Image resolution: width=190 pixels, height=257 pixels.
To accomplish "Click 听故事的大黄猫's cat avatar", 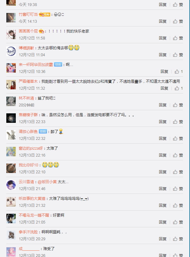I will tap(11, 202).
